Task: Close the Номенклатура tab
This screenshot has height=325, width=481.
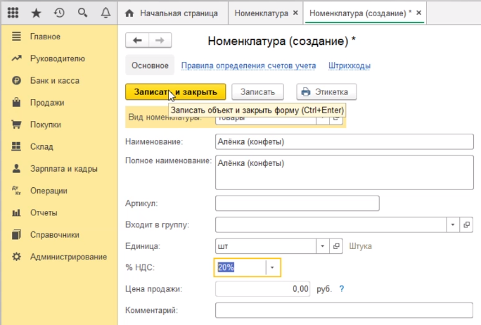Action: tap(295, 13)
